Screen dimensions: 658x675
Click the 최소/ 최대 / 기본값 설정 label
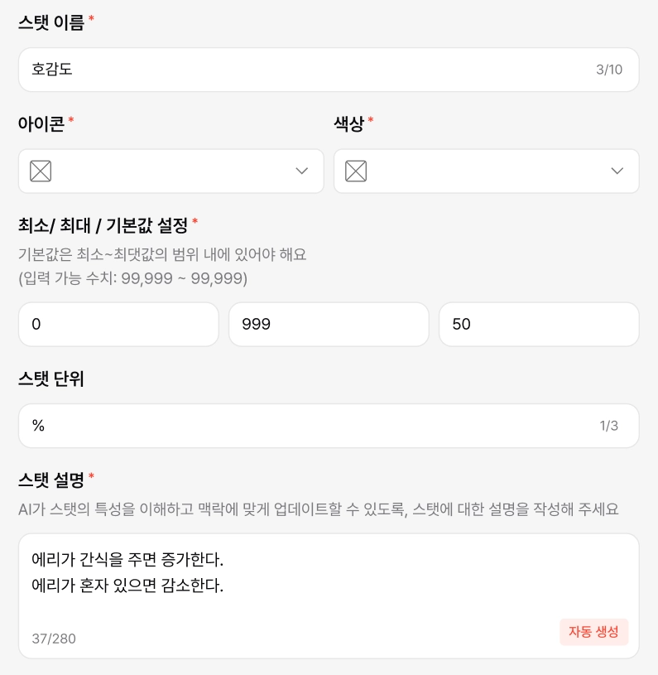(x=103, y=224)
